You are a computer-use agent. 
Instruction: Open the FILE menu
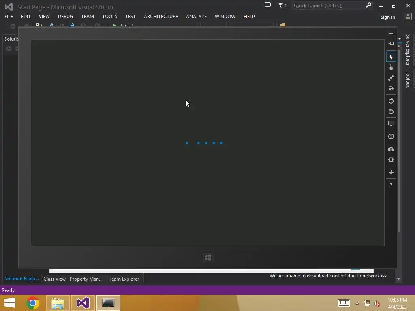coord(9,16)
